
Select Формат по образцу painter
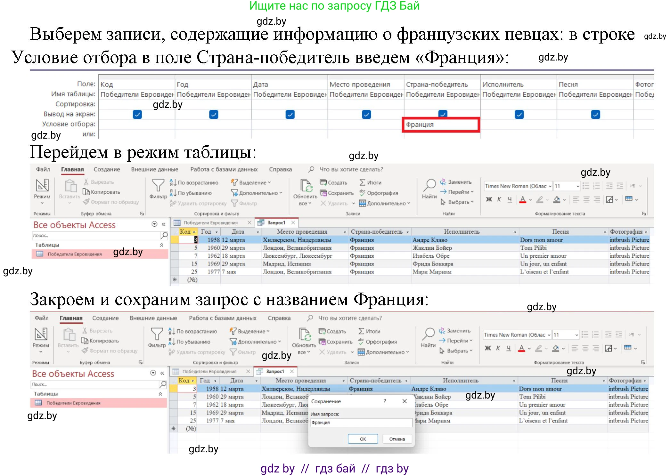coord(110,202)
